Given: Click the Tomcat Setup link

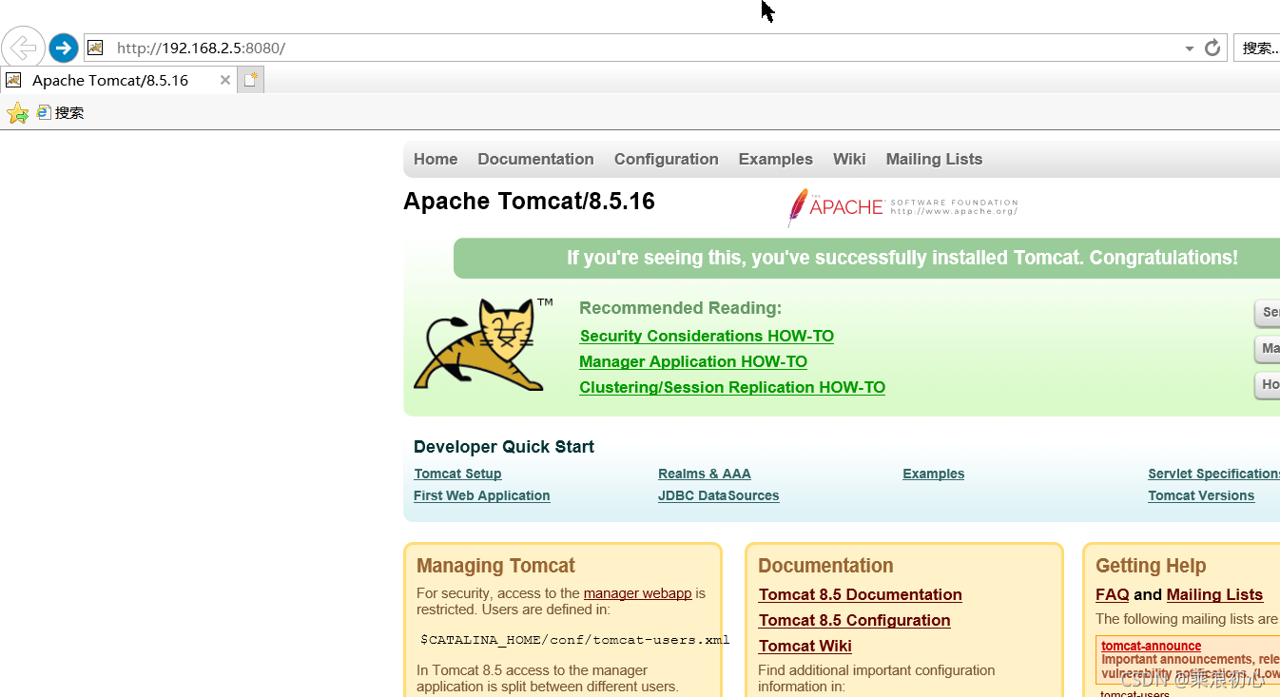Looking at the screenshot, I should pos(457,474).
